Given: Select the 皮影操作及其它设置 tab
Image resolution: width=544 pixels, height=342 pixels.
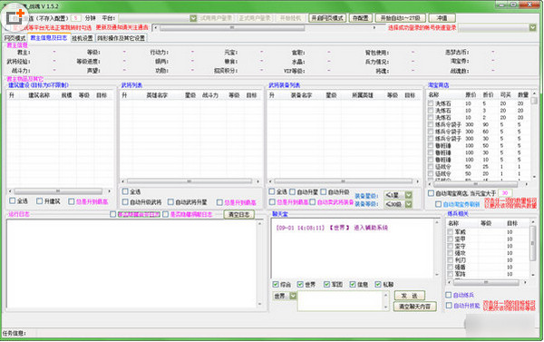Looking at the screenshot, I should (x=121, y=38).
